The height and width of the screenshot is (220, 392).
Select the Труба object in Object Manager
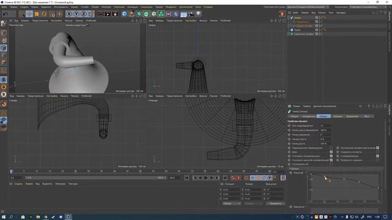297,30
